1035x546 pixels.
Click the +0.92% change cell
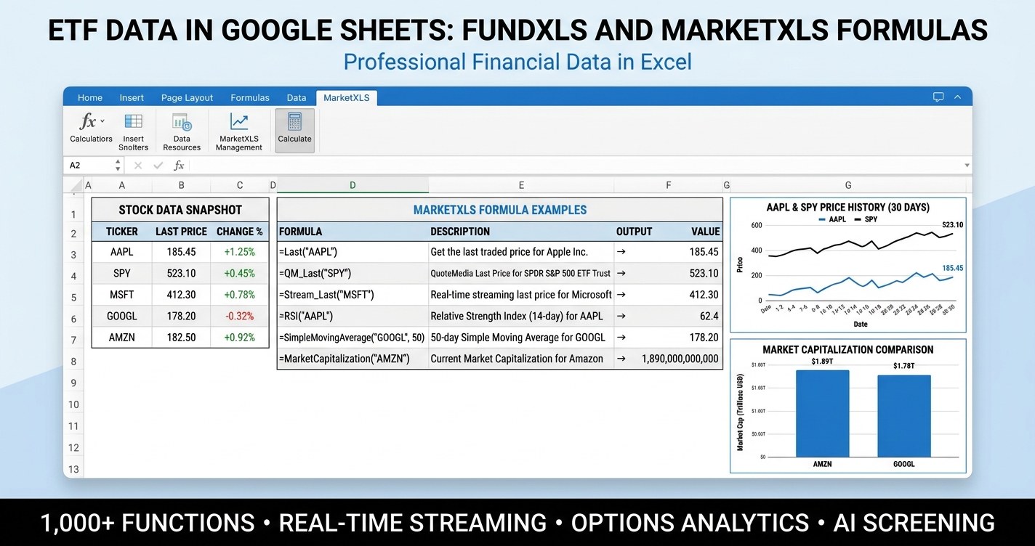point(239,338)
